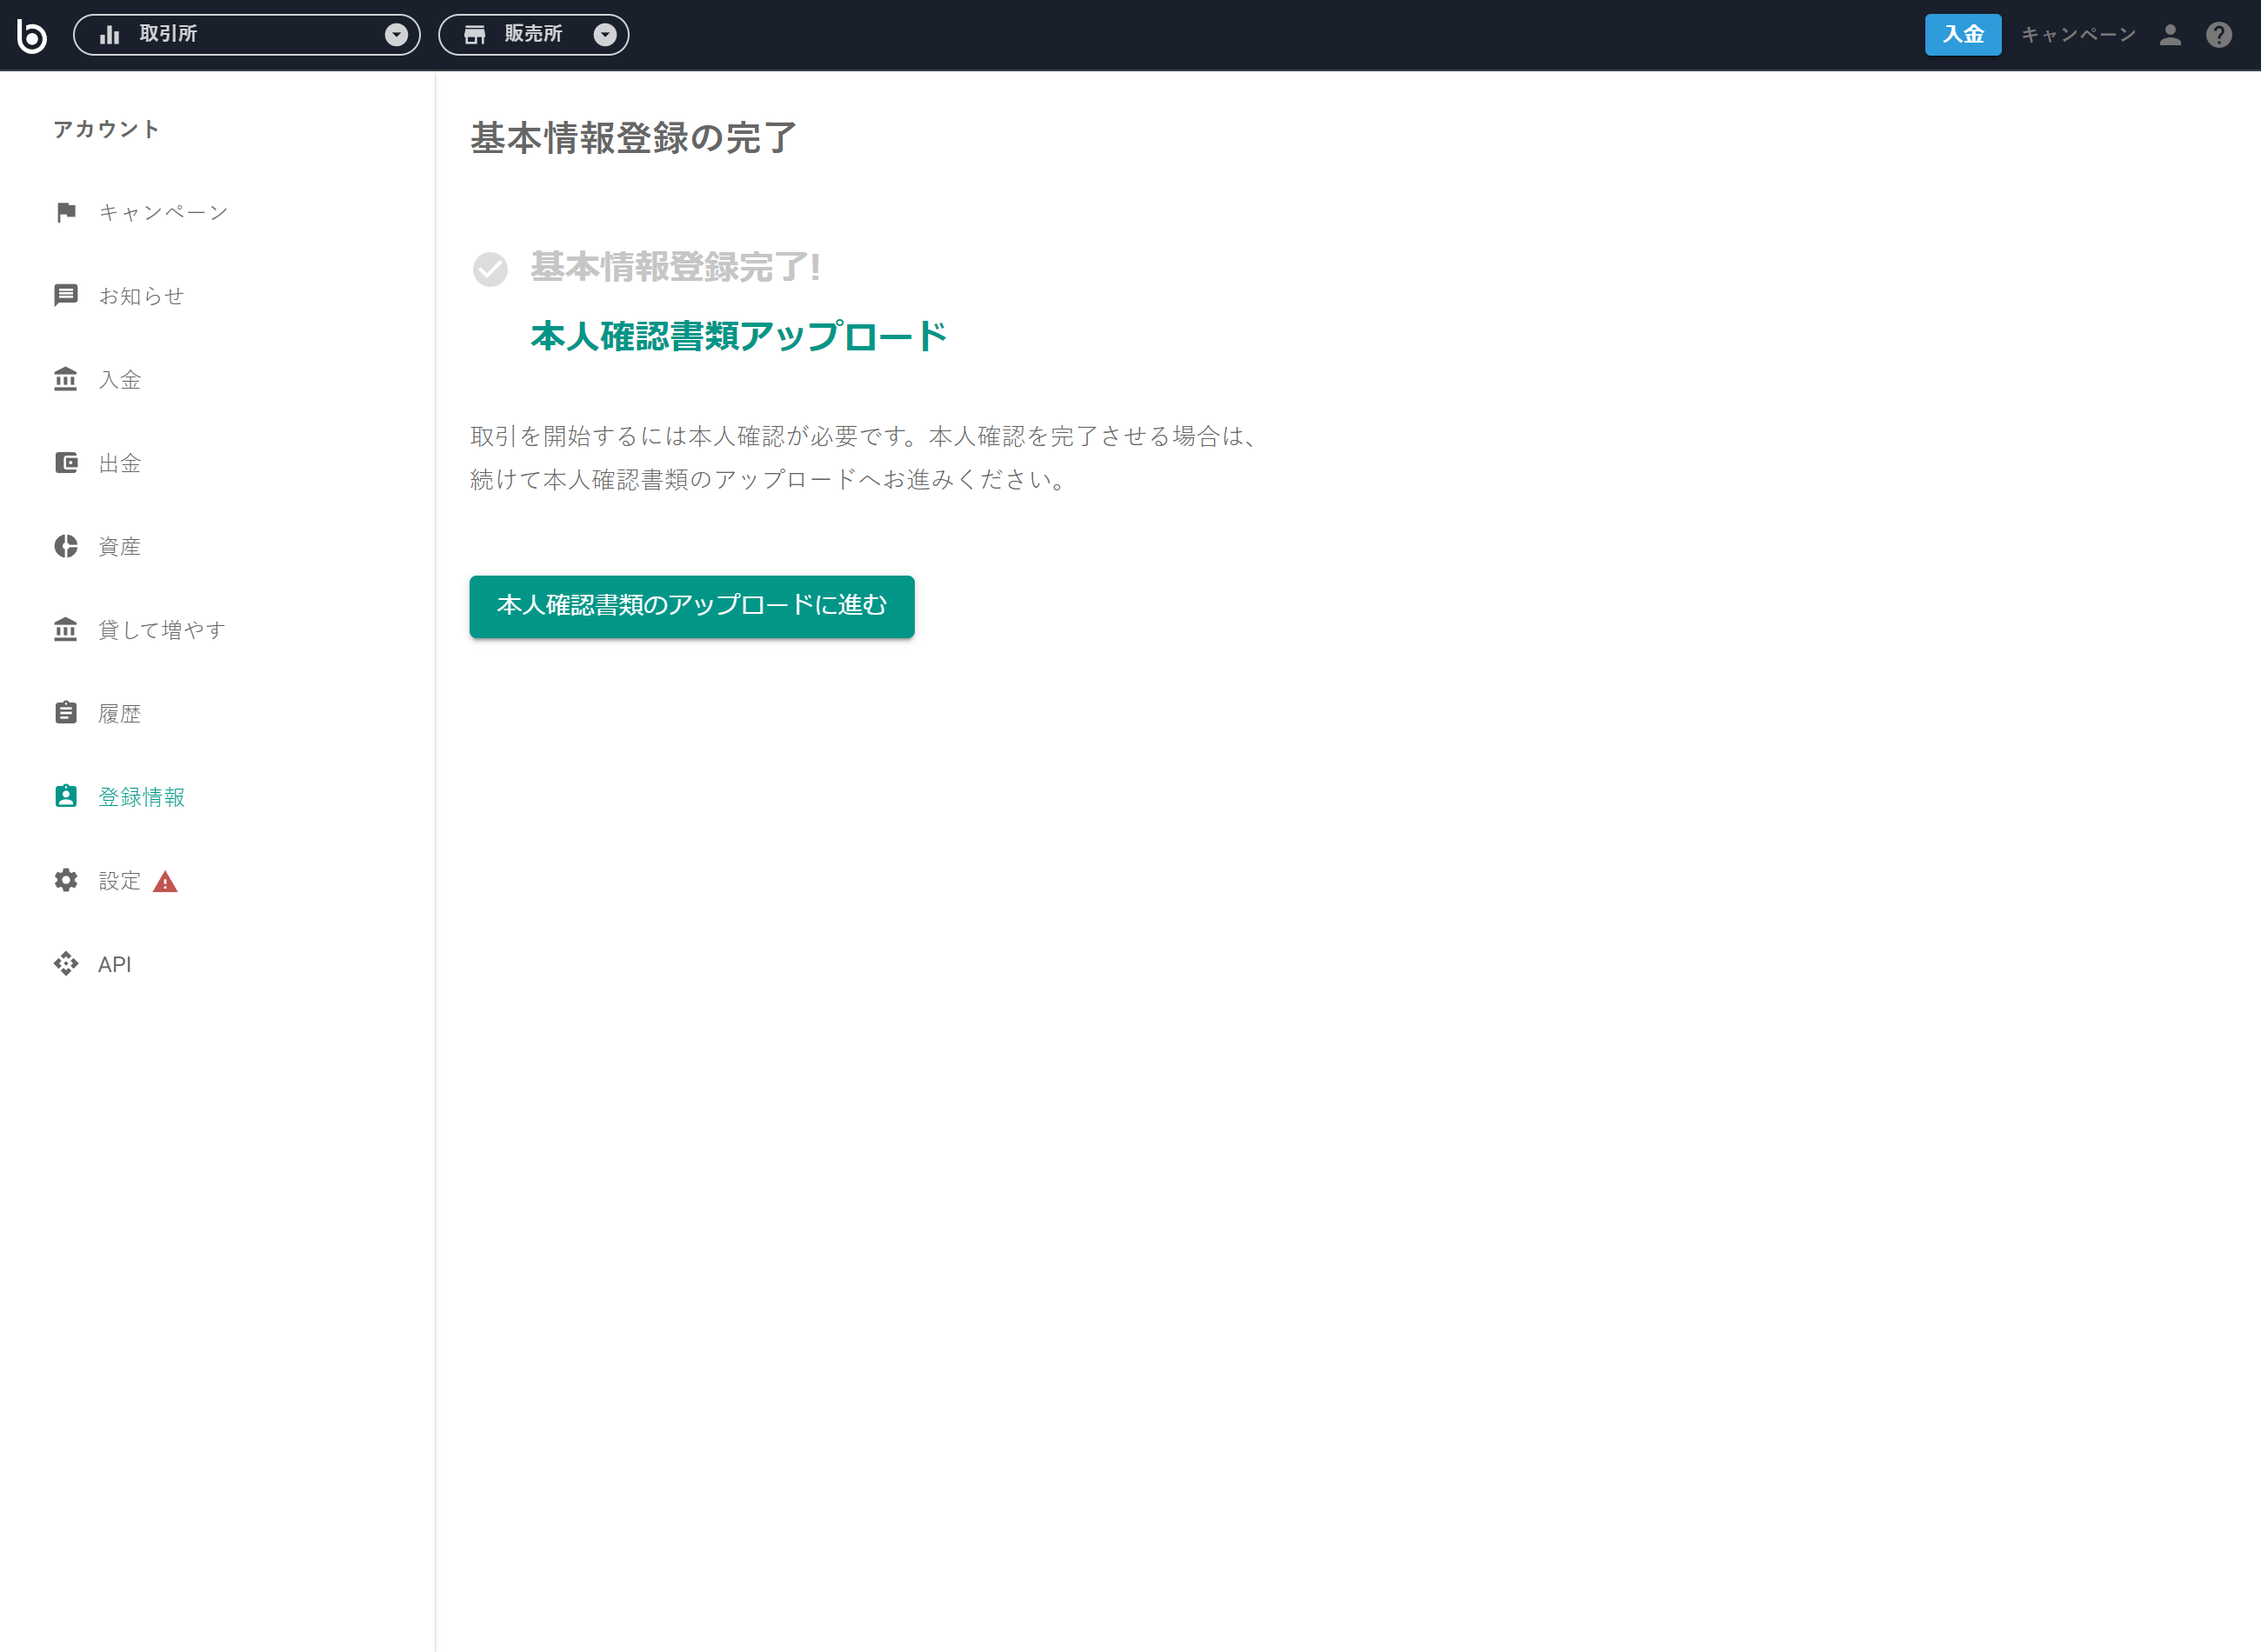Click the flag icon beside キャンペーン

click(x=66, y=212)
